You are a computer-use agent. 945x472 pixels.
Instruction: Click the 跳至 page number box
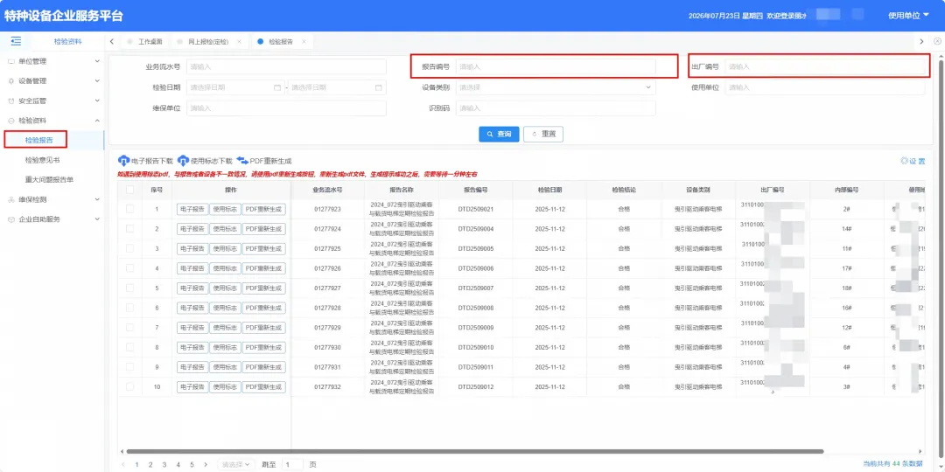point(293,465)
